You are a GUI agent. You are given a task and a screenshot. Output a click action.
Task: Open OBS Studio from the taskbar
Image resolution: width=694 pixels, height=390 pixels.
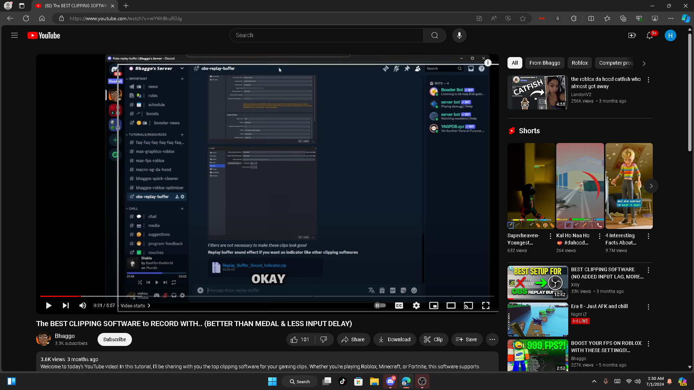pos(422,381)
